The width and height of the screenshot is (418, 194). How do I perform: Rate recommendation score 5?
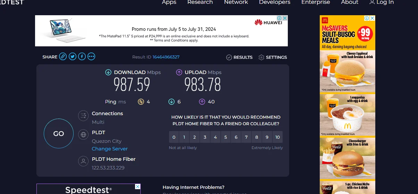click(x=226, y=137)
